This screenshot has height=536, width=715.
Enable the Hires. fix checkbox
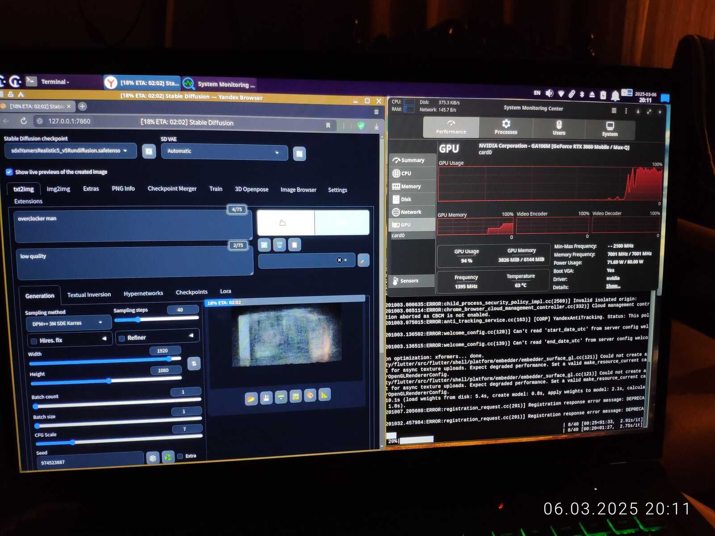pyautogui.click(x=34, y=341)
